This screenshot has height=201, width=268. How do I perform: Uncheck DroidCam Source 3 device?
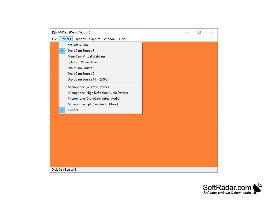click(x=100, y=51)
